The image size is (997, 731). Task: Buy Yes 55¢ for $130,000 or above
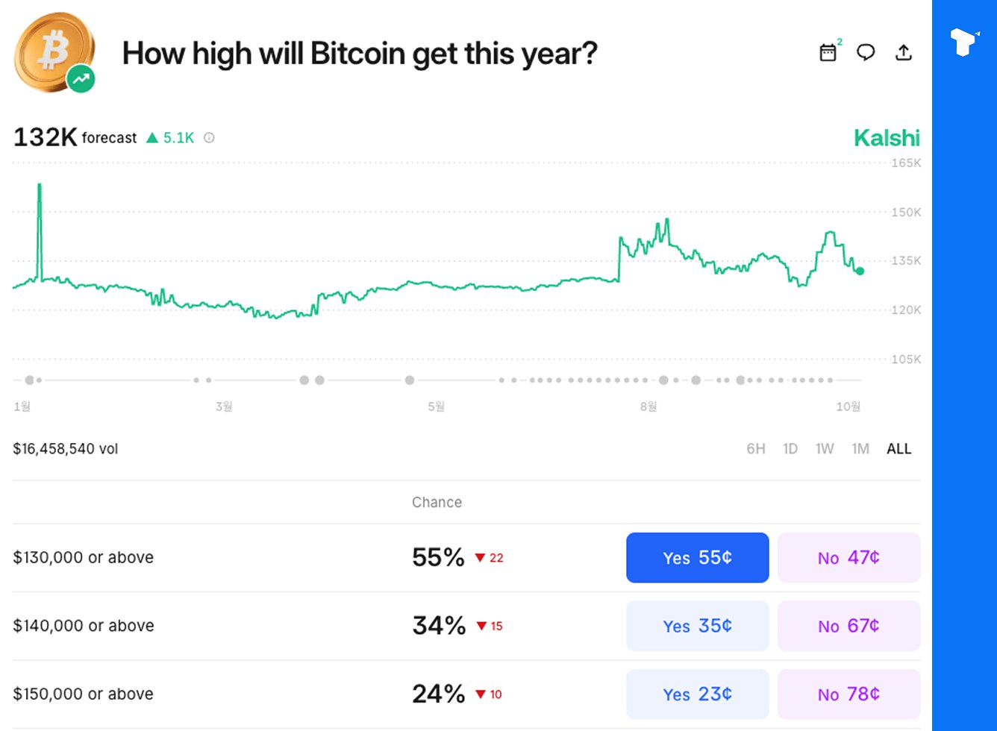click(x=697, y=557)
